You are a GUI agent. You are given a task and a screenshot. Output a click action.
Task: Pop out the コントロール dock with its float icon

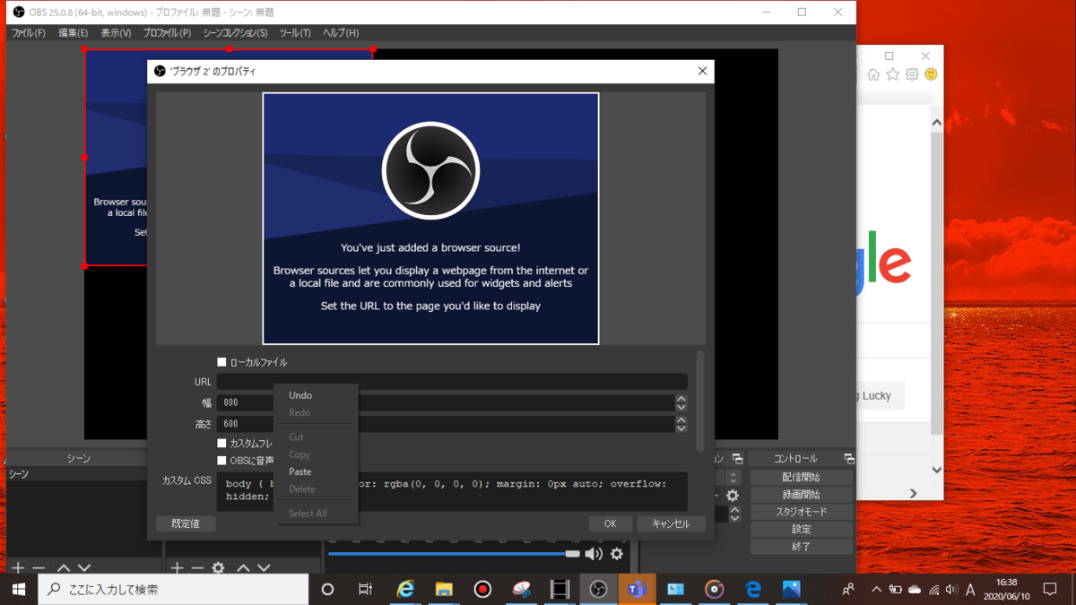pos(848,459)
